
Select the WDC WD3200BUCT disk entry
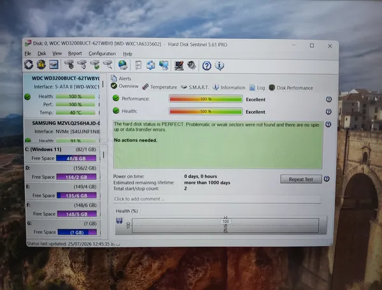click(62, 96)
